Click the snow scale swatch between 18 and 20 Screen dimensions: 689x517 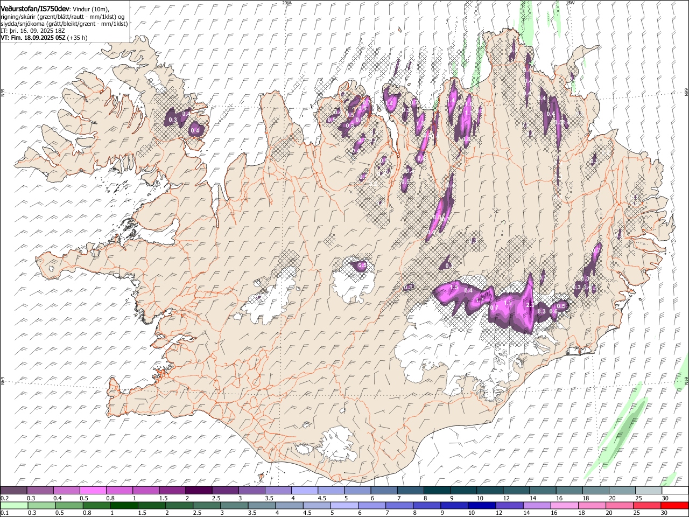[x=596, y=491]
